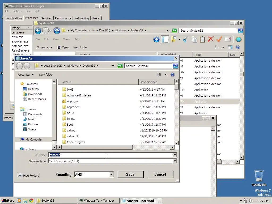Switch to Applications tab in Task Manager
272x204 pixels.
click(14, 18)
